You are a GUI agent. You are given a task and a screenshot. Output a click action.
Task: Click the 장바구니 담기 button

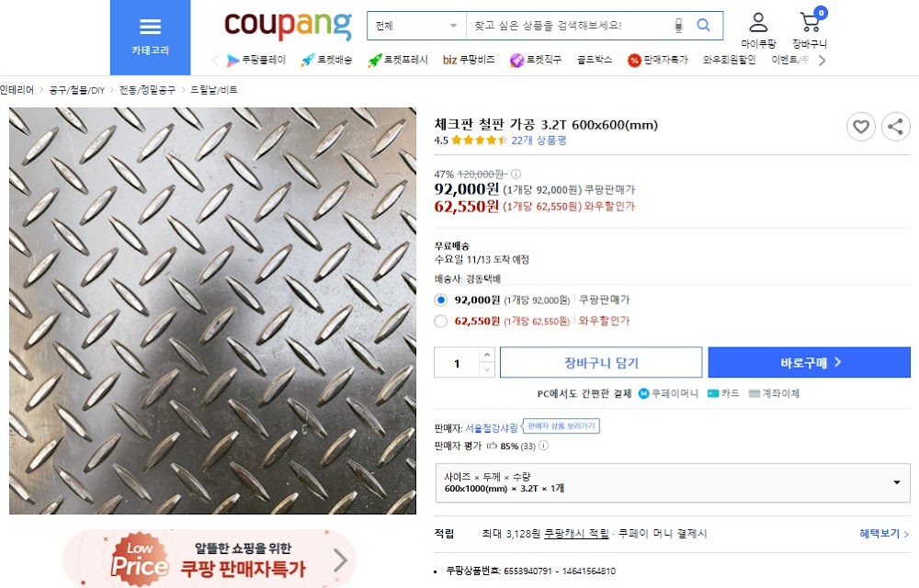click(x=601, y=363)
